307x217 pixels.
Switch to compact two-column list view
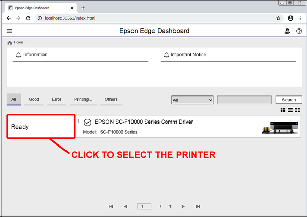pos(297,110)
